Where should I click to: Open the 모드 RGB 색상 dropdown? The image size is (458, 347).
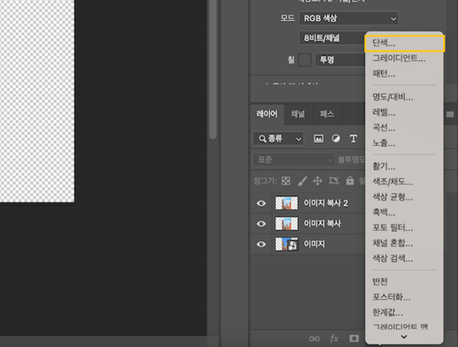click(349, 18)
